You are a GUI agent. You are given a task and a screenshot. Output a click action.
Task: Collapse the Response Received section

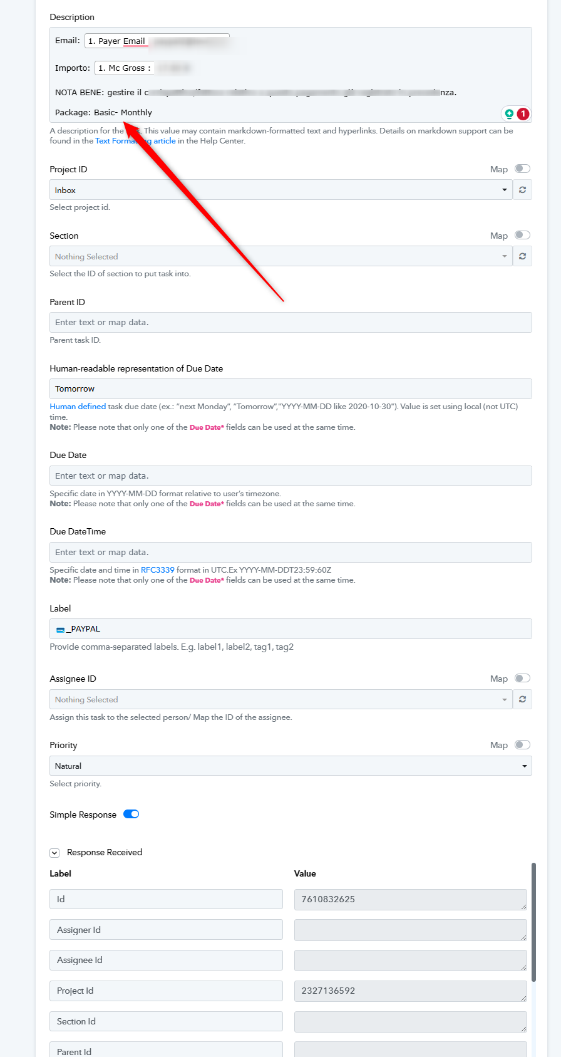point(54,853)
